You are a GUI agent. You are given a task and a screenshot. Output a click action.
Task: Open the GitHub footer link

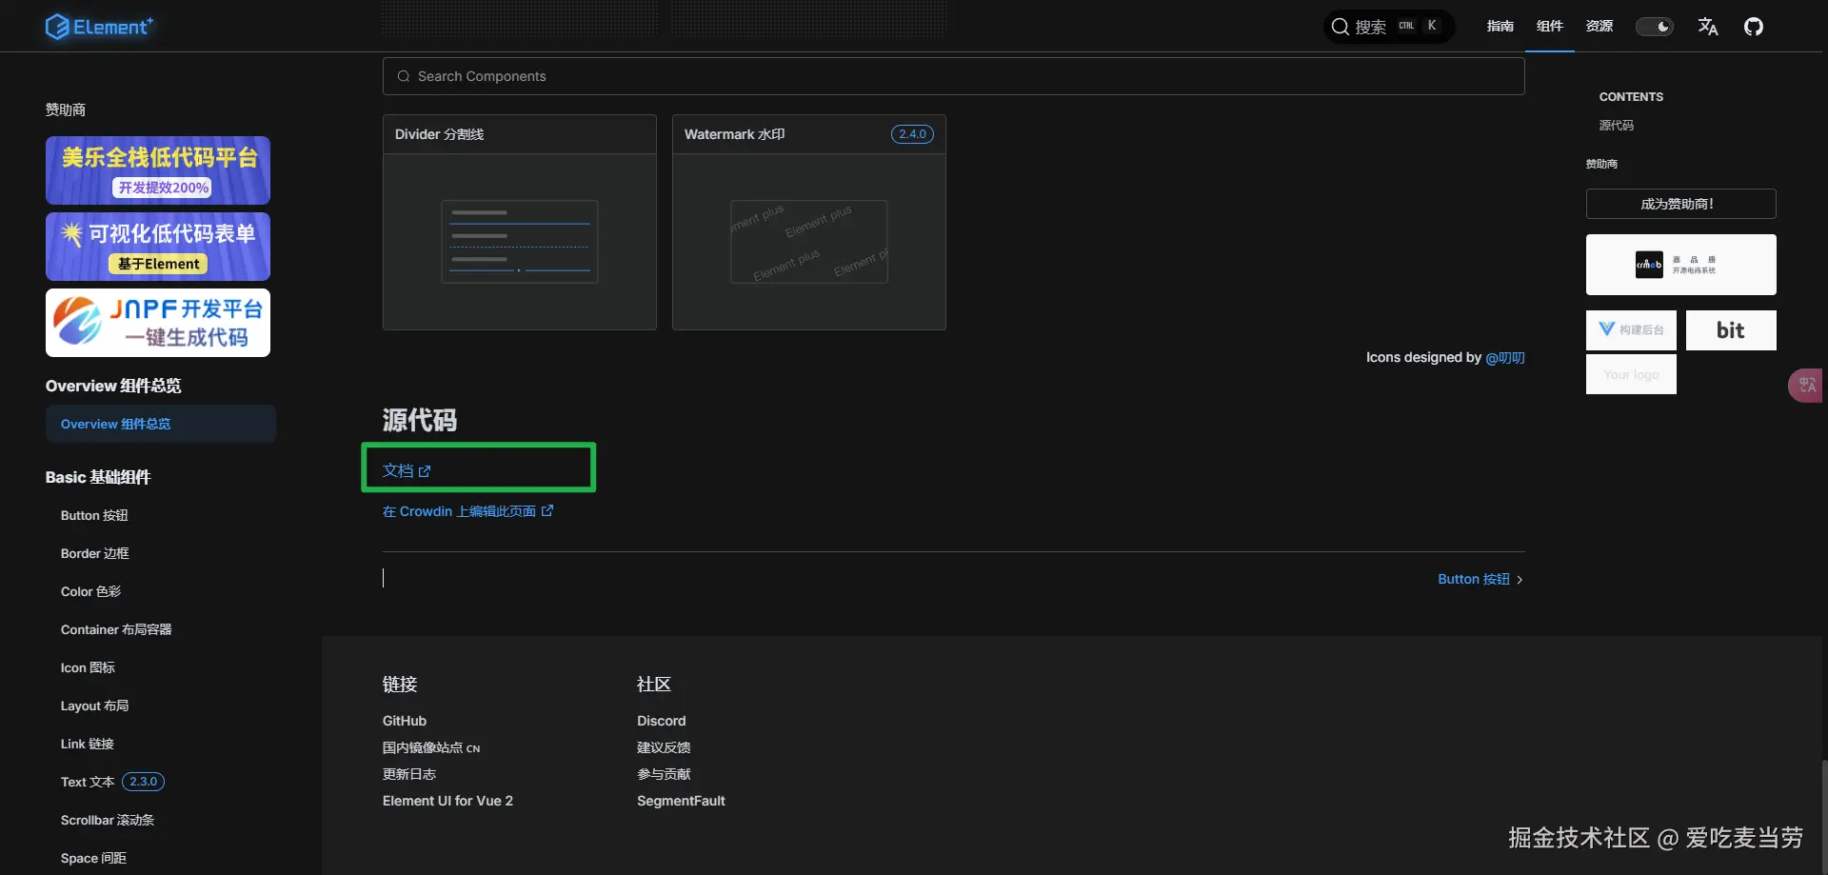[405, 721]
